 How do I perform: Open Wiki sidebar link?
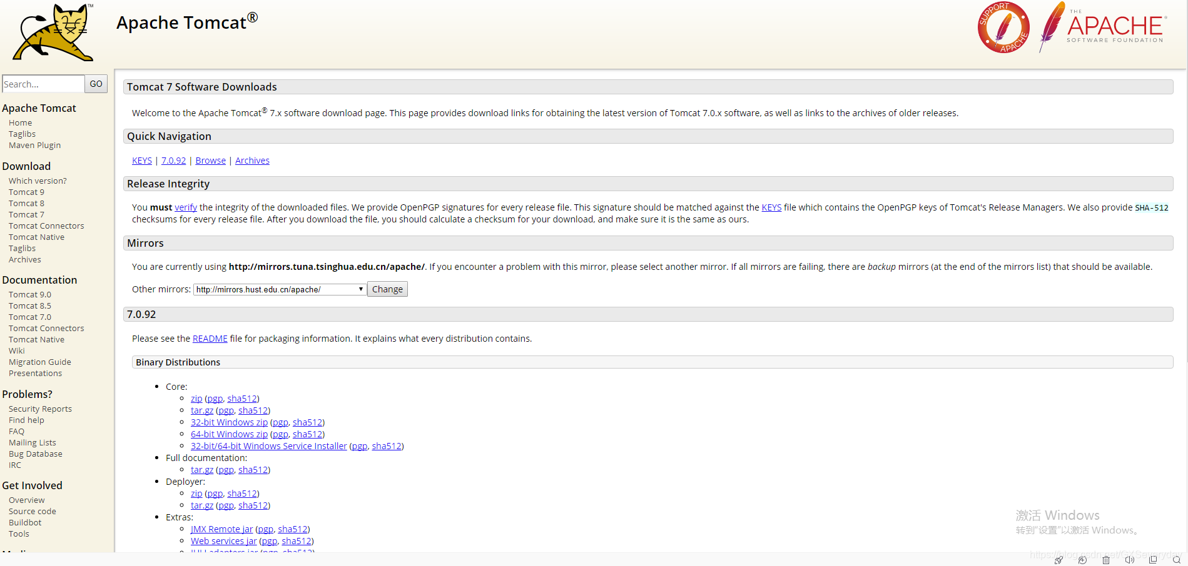tap(17, 351)
